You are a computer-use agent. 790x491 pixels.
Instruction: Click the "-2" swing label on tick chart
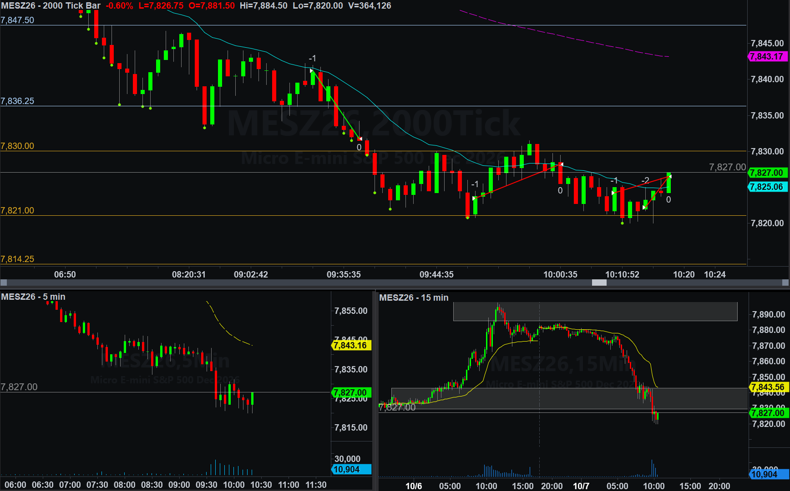click(x=645, y=180)
